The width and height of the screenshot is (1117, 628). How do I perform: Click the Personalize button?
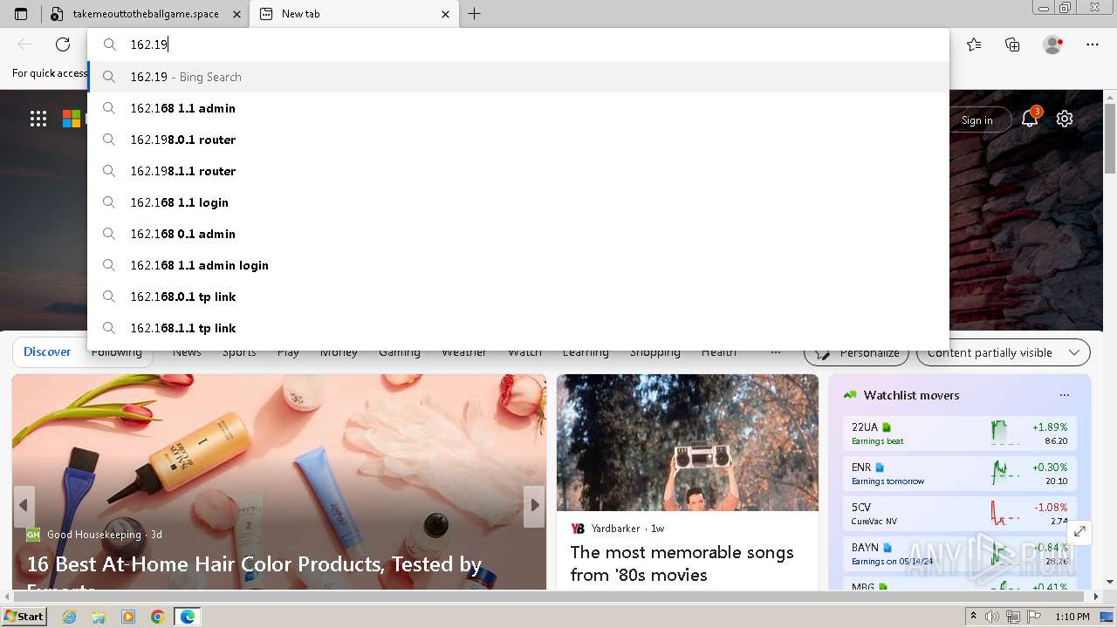tap(857, 352)
